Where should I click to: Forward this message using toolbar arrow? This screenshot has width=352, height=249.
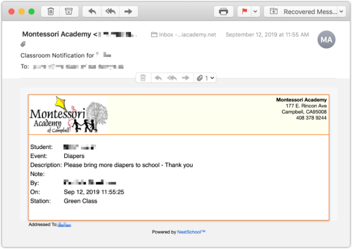pos(128,11)
